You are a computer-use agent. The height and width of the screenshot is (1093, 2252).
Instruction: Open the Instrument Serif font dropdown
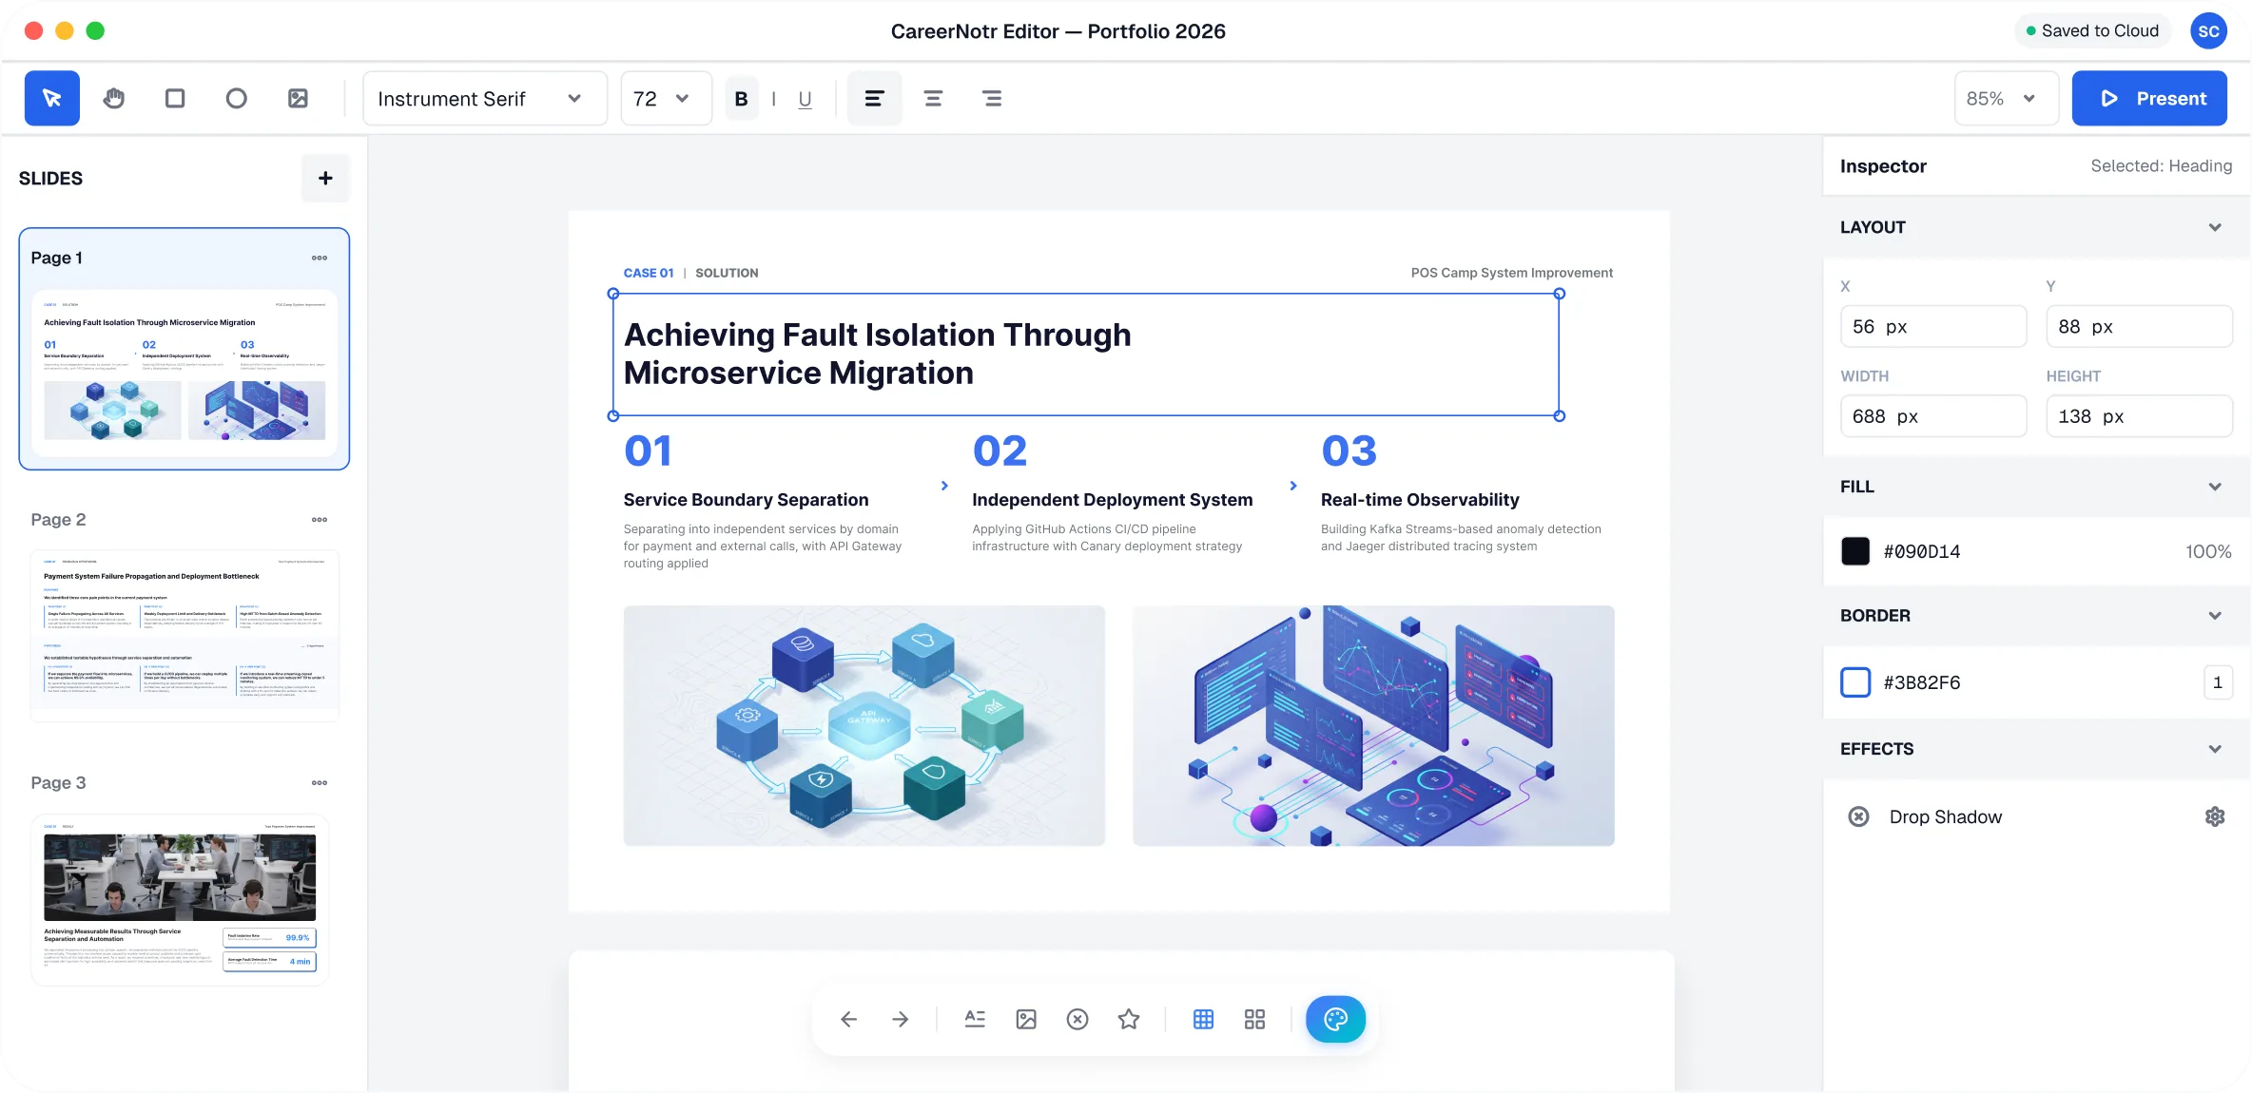tap(485, 98)
